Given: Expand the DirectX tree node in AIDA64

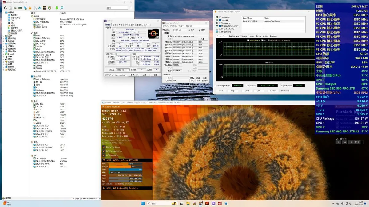Looking at the screenshot, I should pos(3,54).
